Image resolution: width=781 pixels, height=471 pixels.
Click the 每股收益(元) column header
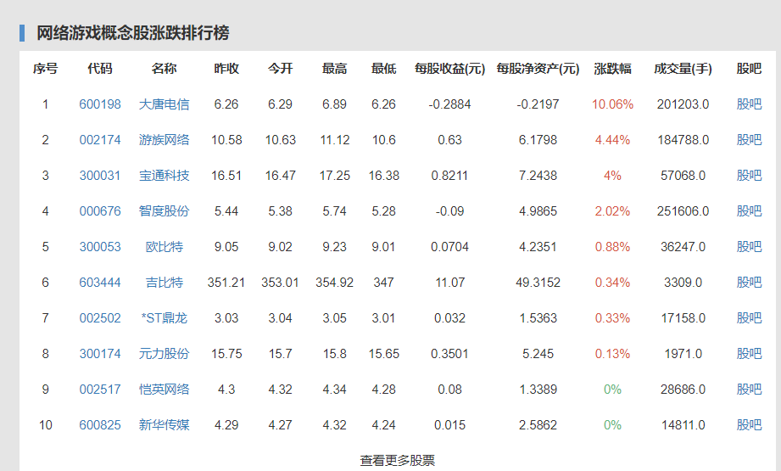[449, 69]
